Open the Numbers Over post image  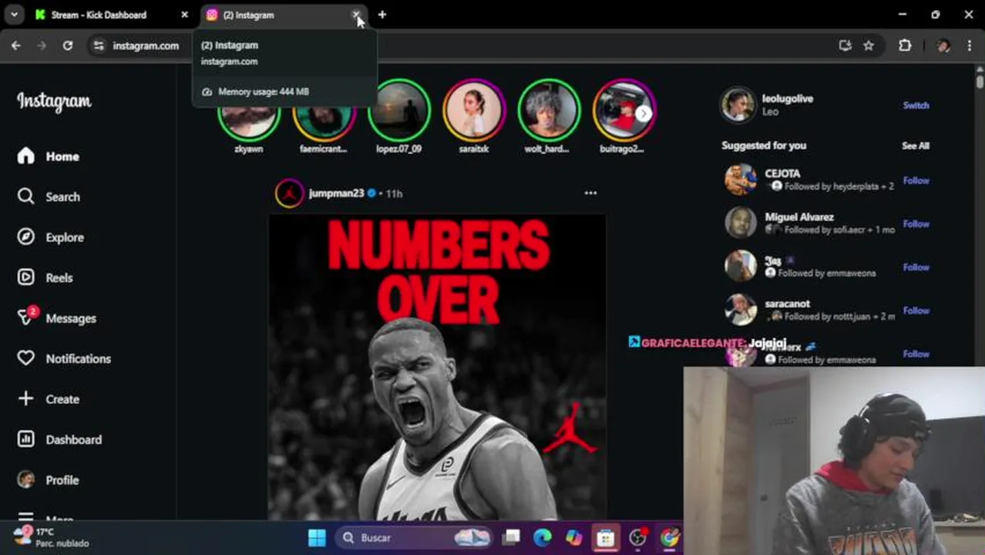pyautogui.click(x=437, y=367)
